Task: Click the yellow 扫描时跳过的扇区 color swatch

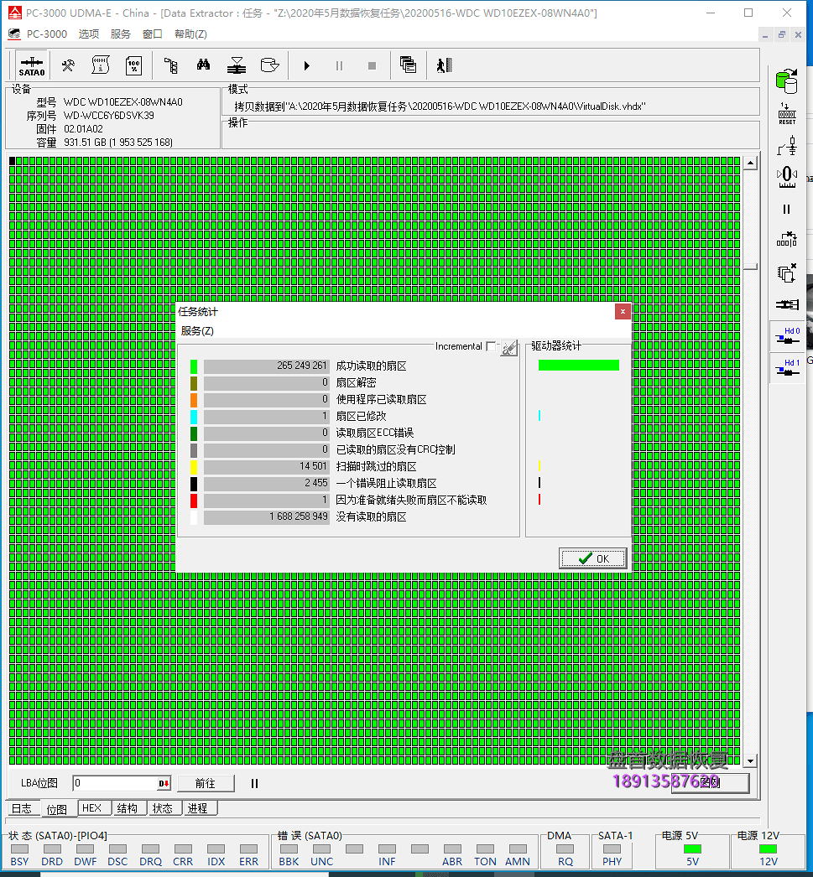Action: [194, 467]
